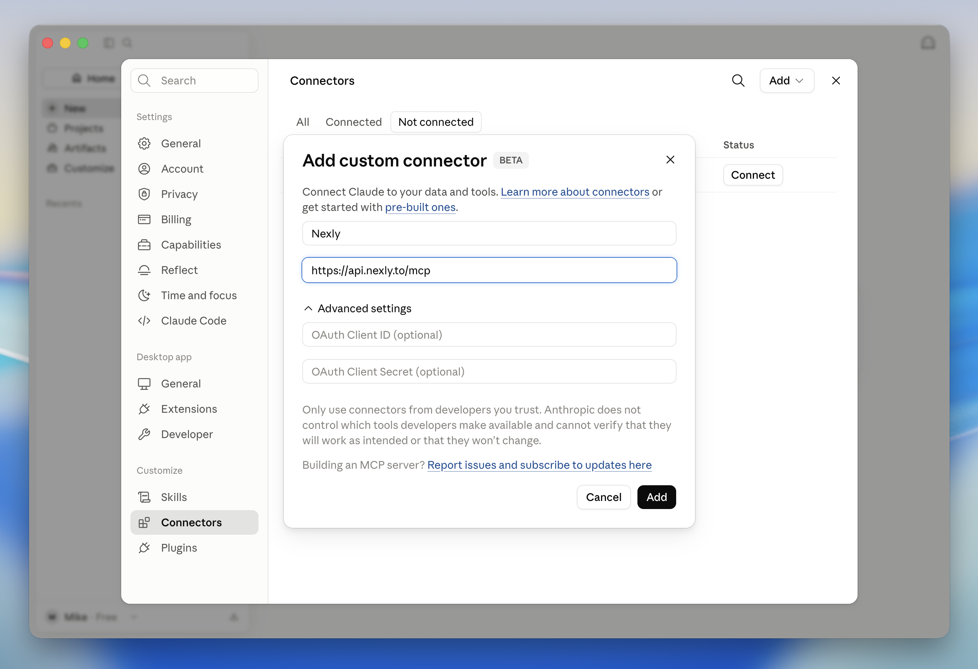Toggle the sidebar icon in window titlebar
Screen dimensions: 978x669
coord(109,43)
